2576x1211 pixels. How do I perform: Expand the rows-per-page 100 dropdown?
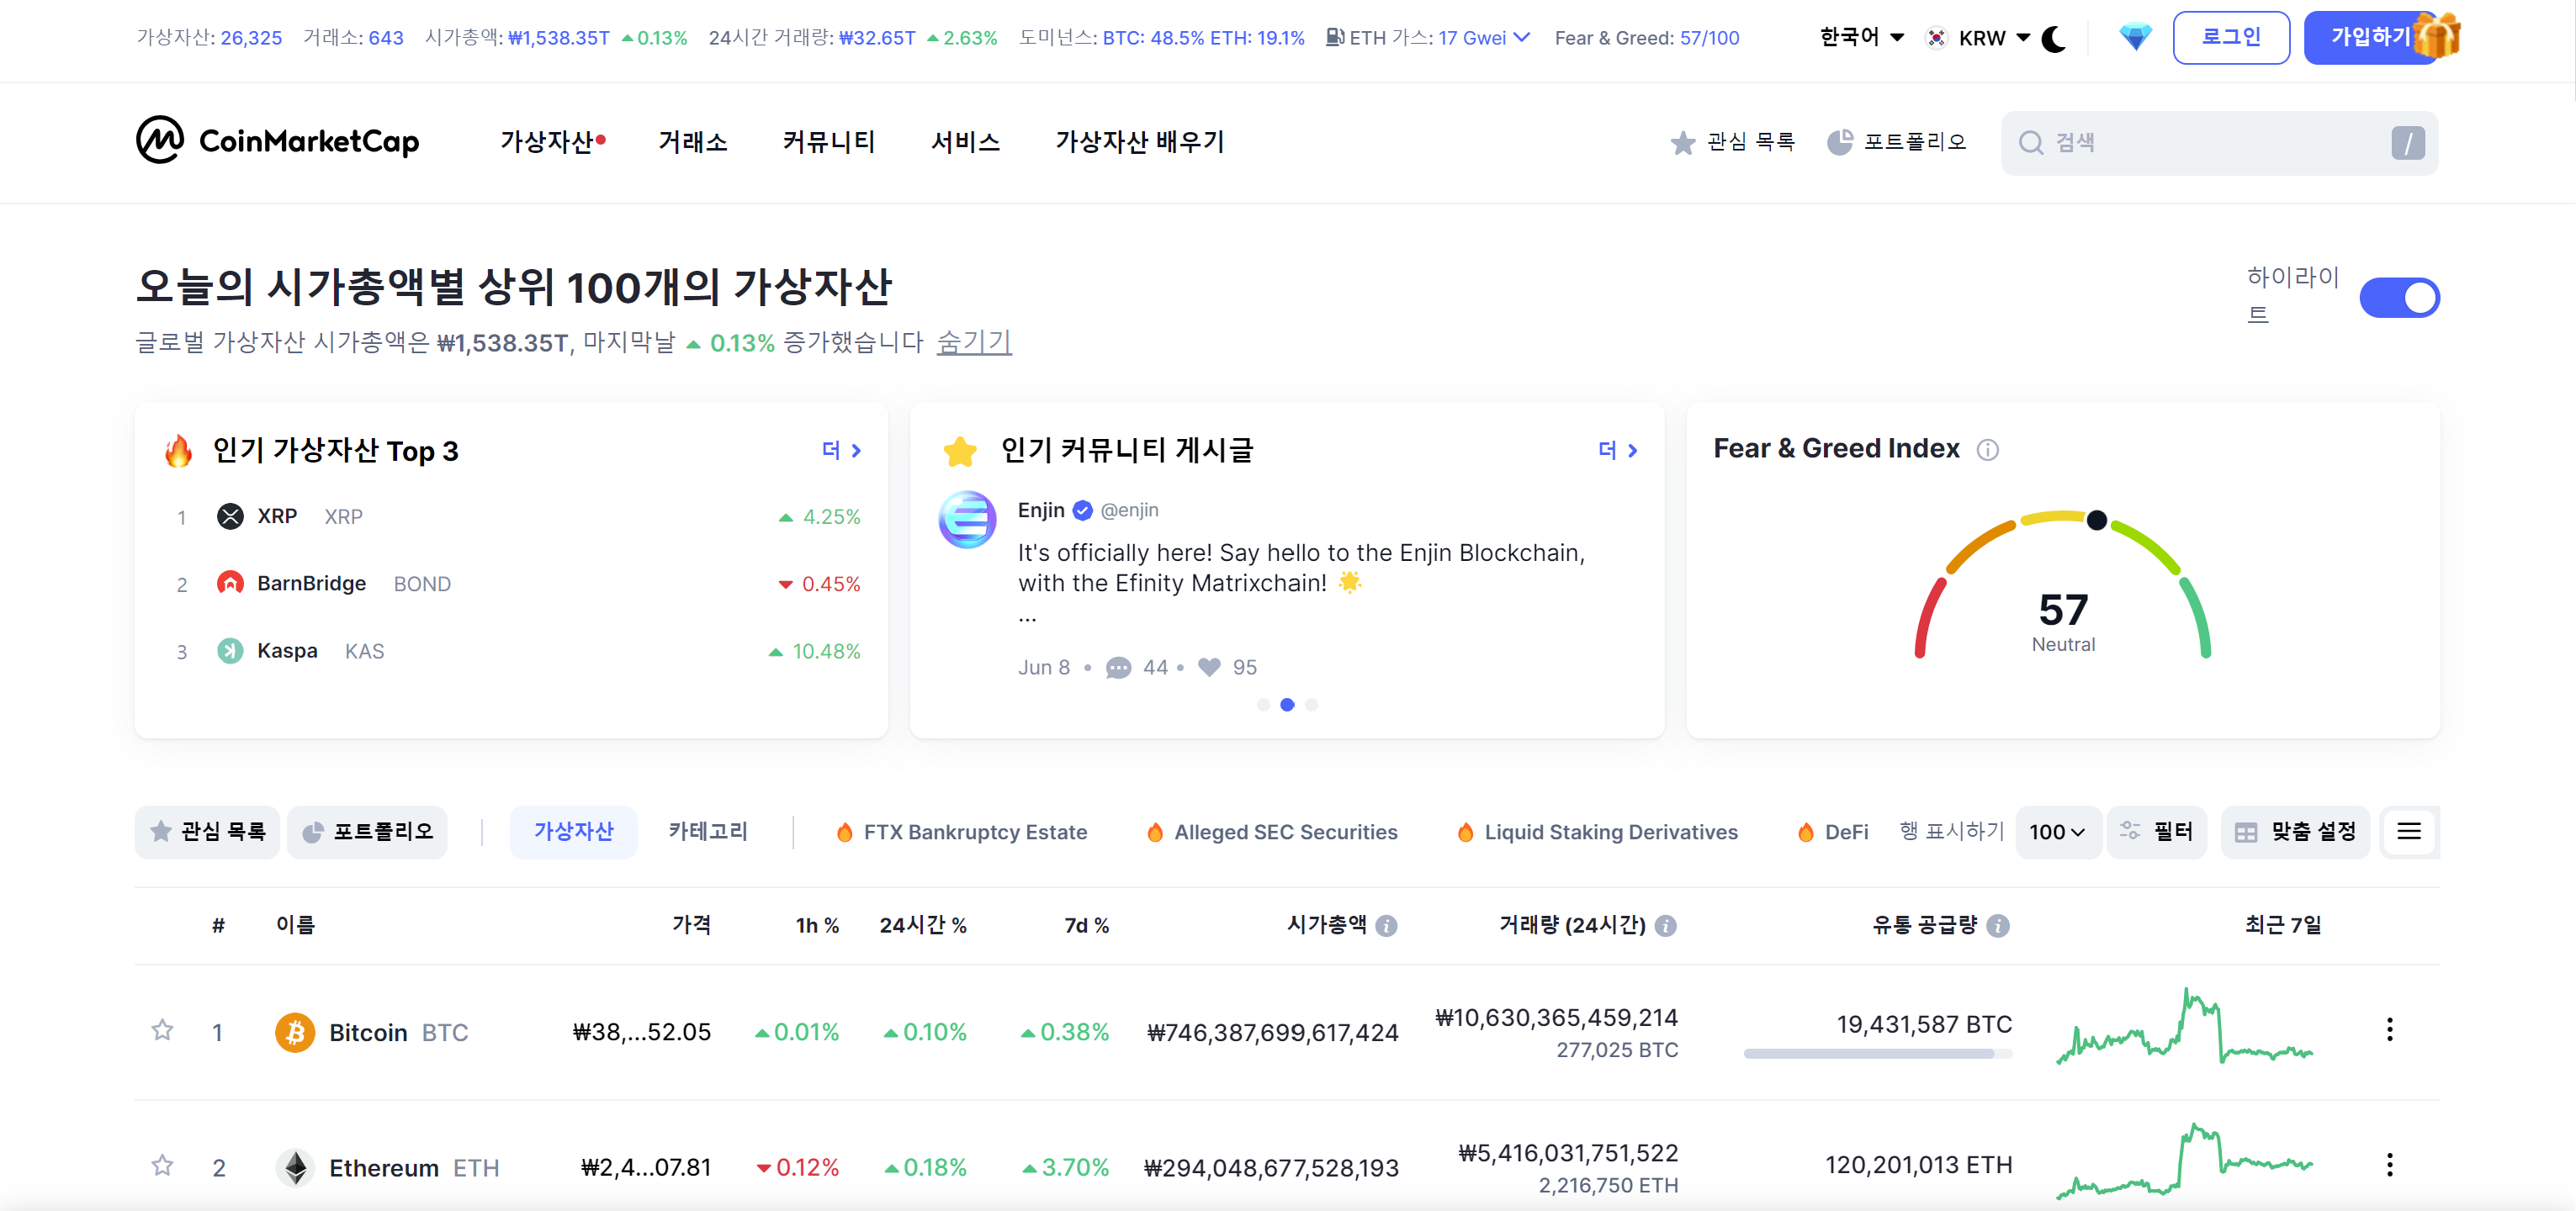click(2056, 832)
